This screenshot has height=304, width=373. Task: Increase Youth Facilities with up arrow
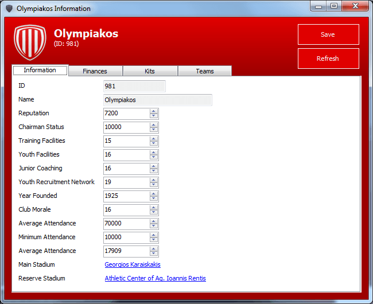click(x=154, y=153)
